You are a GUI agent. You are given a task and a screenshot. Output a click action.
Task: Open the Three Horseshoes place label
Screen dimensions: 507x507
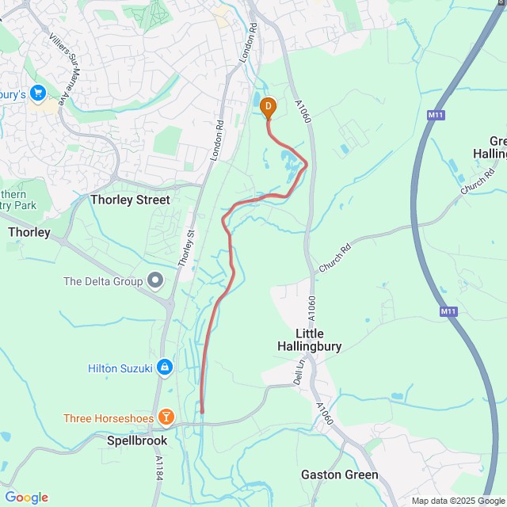[x=109, y=418]
